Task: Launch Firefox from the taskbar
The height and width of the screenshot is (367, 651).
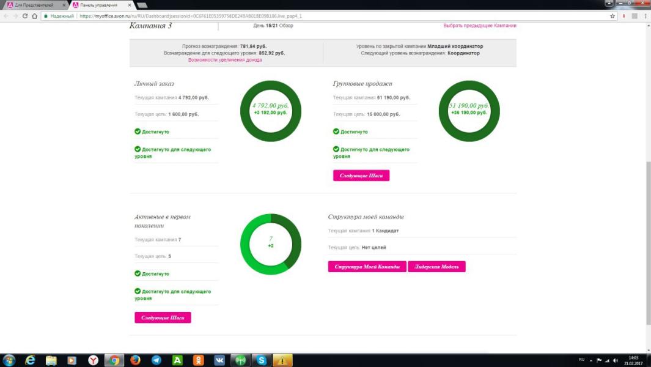Action: click(135, 360)
